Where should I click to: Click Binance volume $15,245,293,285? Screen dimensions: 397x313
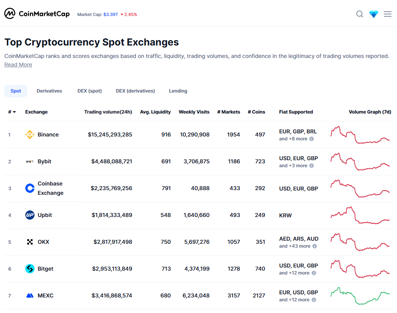tap(110, 135)
